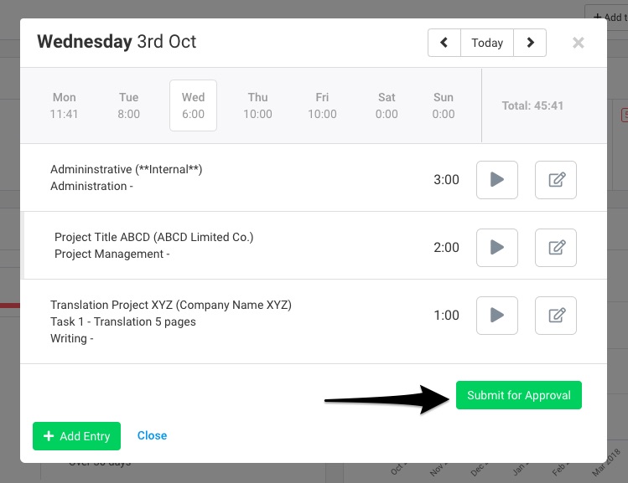Add a new time entry
Screen dimensions: 628x483
76,436
